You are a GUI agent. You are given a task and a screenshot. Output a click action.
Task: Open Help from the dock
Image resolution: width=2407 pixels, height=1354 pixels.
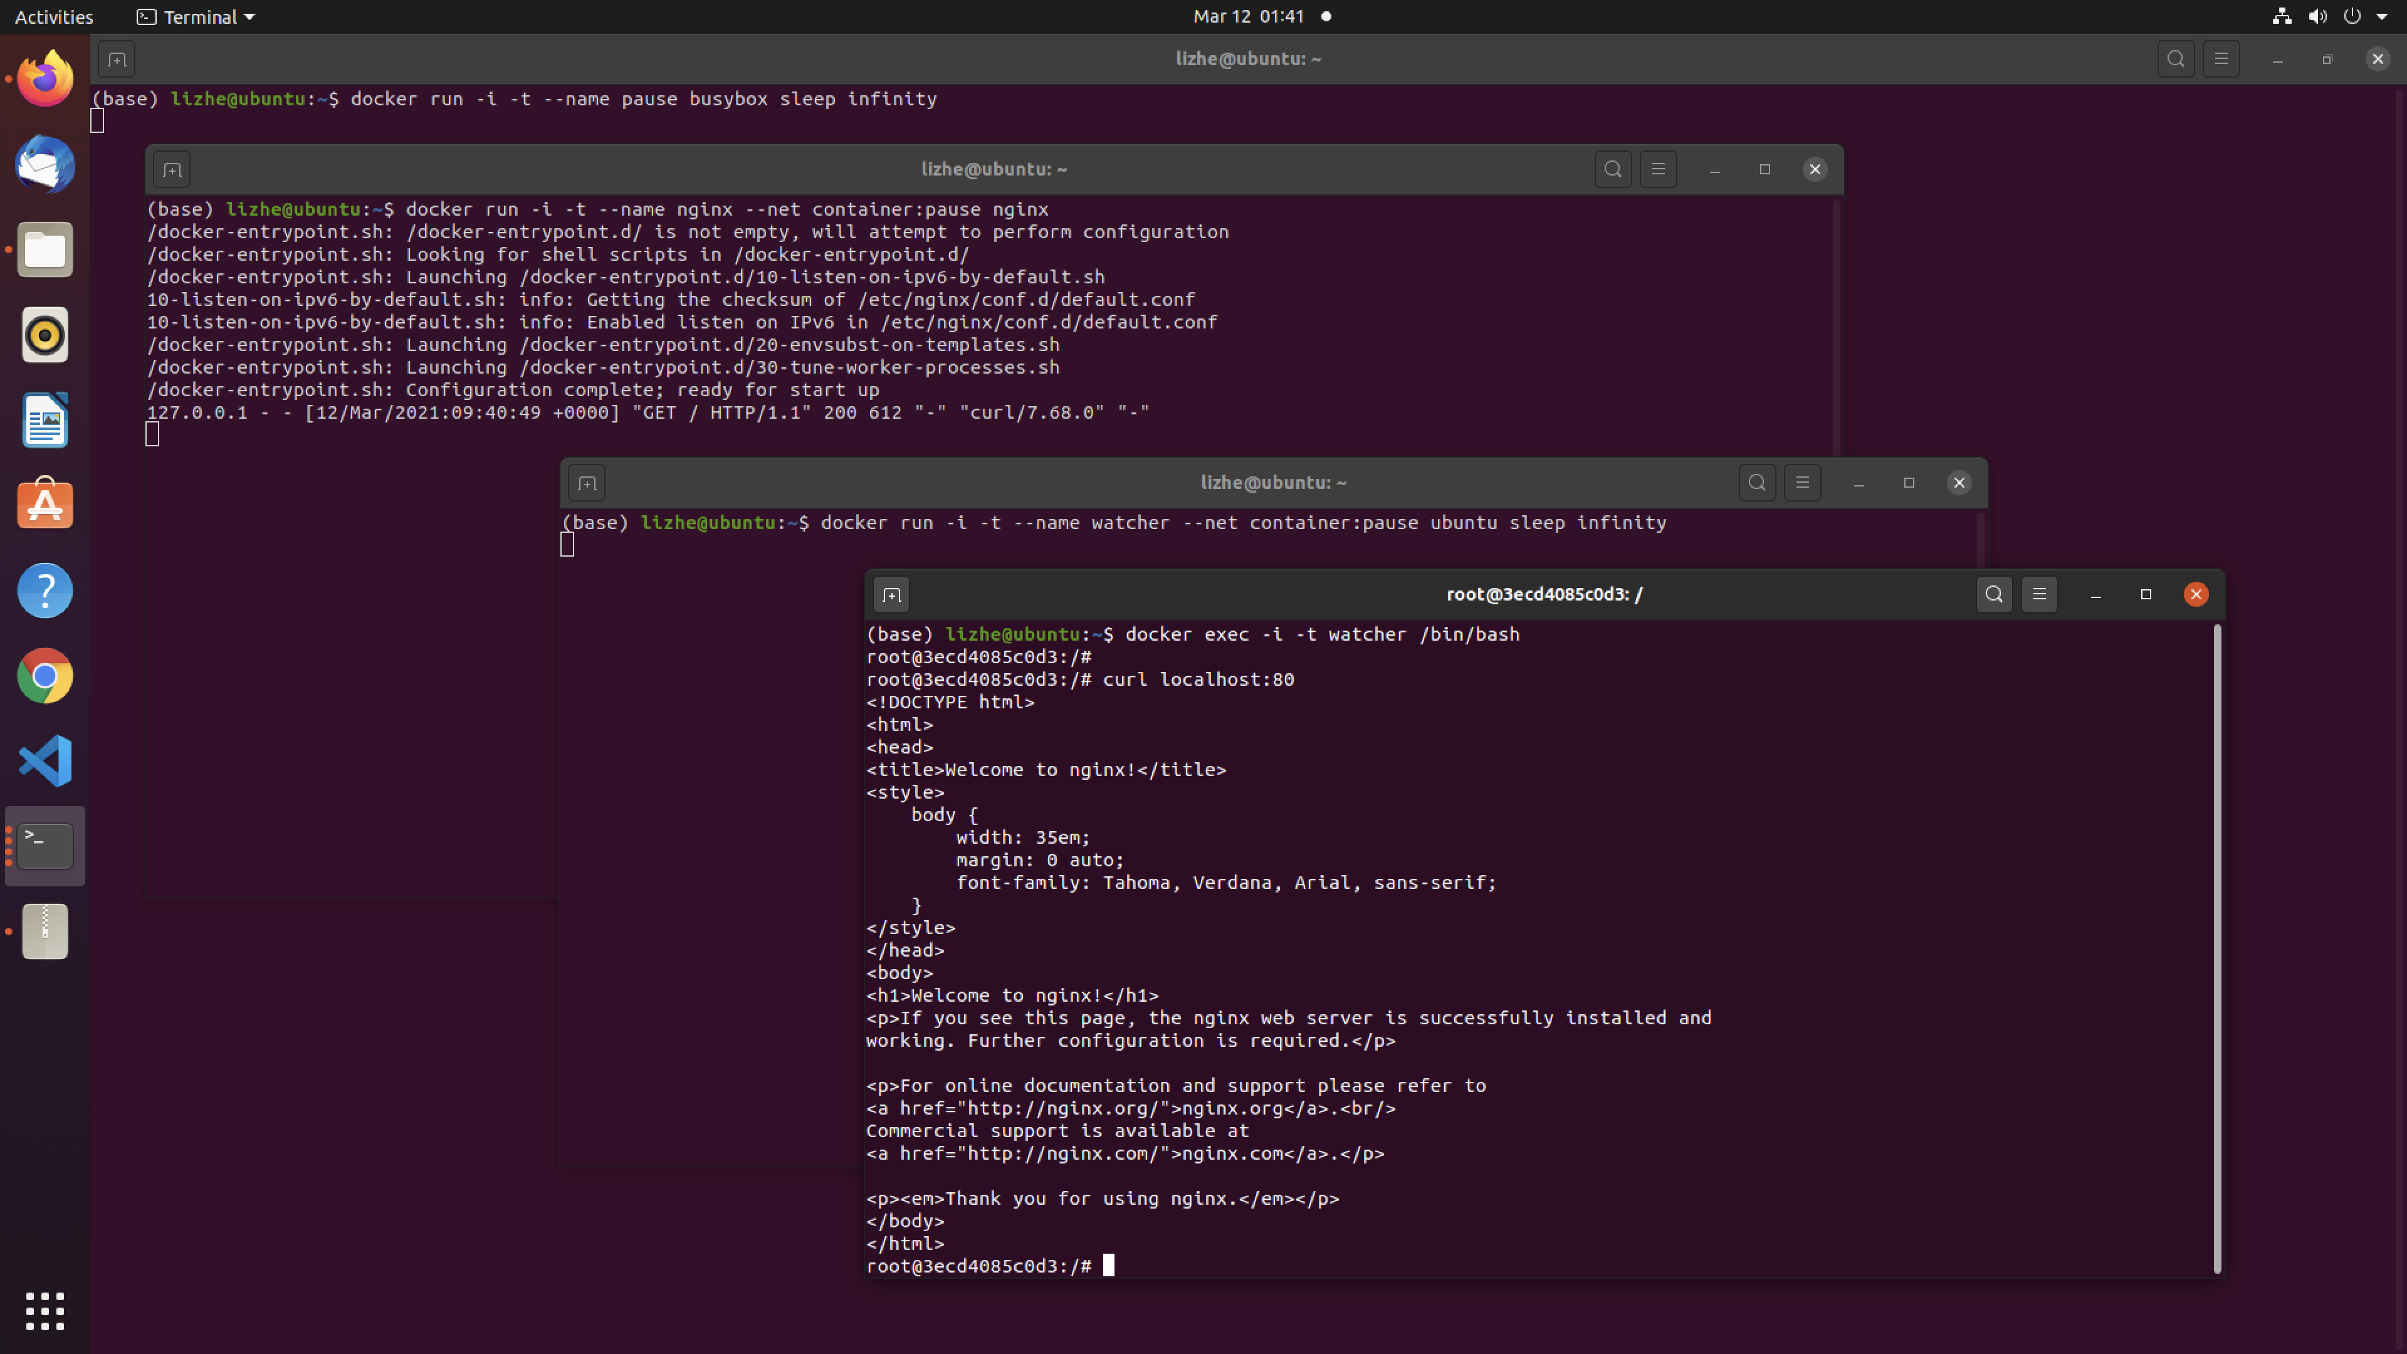tap(45, 590)
